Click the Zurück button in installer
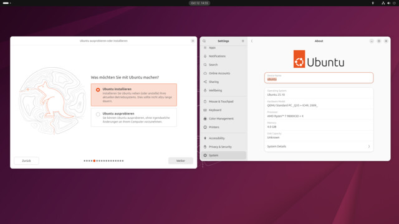 [x=26, y=161]
